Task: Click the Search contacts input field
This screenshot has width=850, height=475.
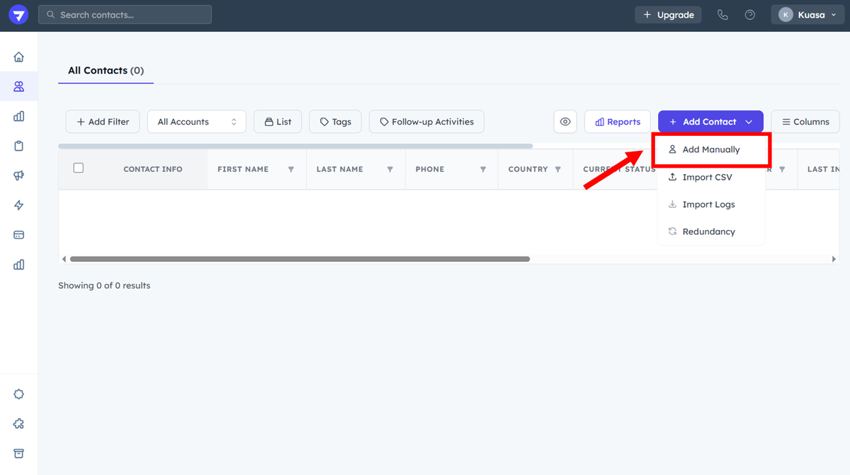Action: 125,15
